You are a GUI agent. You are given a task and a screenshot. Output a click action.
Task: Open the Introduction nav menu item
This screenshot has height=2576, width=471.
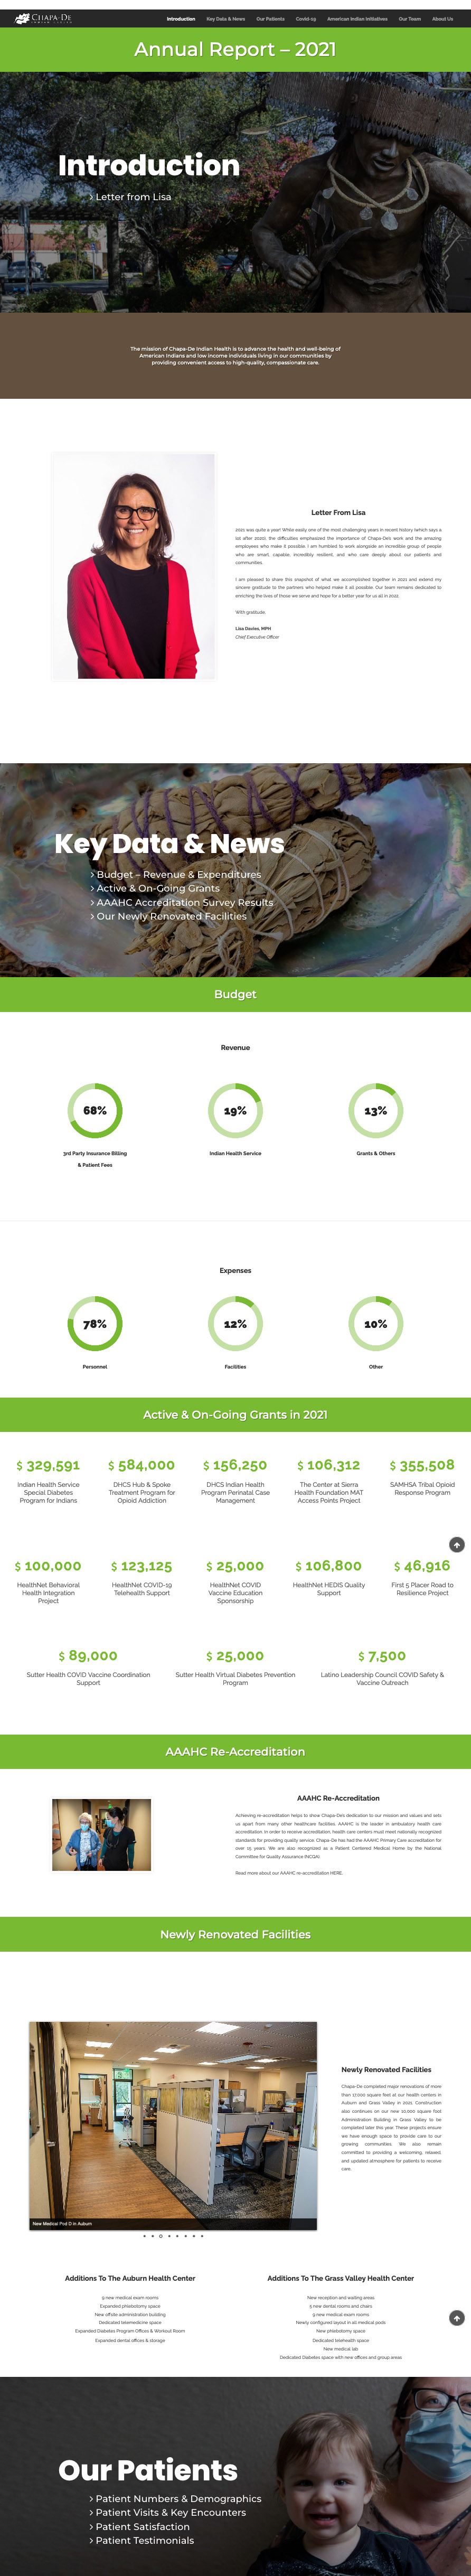(181, 19)
